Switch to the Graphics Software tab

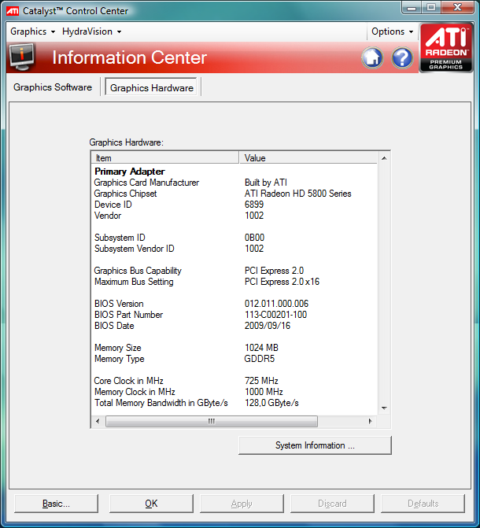click(53, 87)
